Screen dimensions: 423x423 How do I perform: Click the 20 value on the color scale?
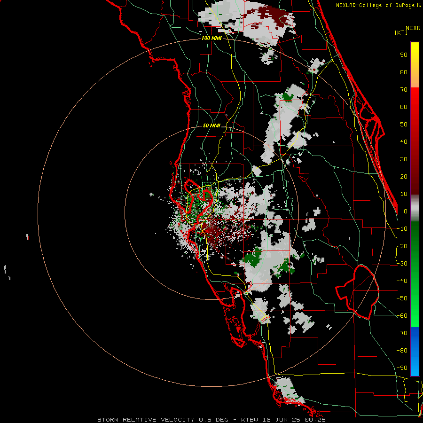[x=404, y=177]
